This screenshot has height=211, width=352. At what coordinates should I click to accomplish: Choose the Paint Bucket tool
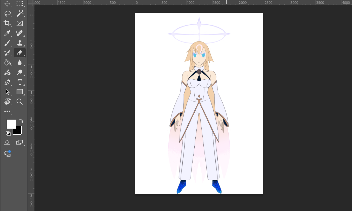(x=7, y=63)
